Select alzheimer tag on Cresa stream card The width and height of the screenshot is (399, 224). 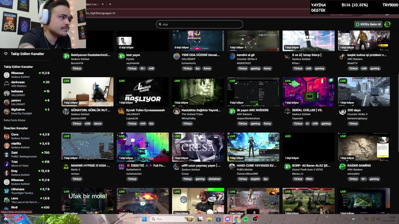[x=214, y=179]
